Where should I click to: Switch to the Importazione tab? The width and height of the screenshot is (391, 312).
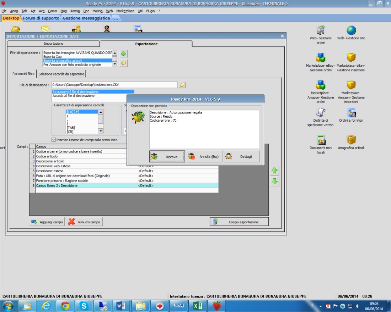pyautogui.click(x=54, y=44)
